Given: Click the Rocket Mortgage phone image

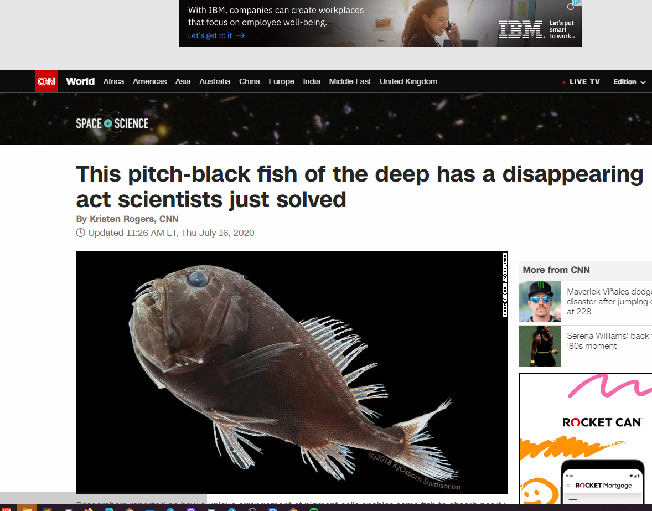Looking at the screenshot, I should (603, 482).
